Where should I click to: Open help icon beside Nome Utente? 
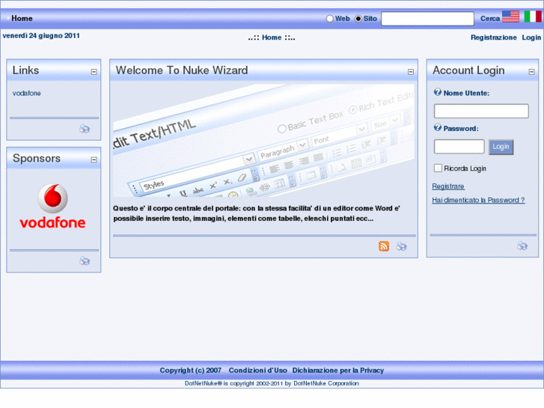pos(438,92)
